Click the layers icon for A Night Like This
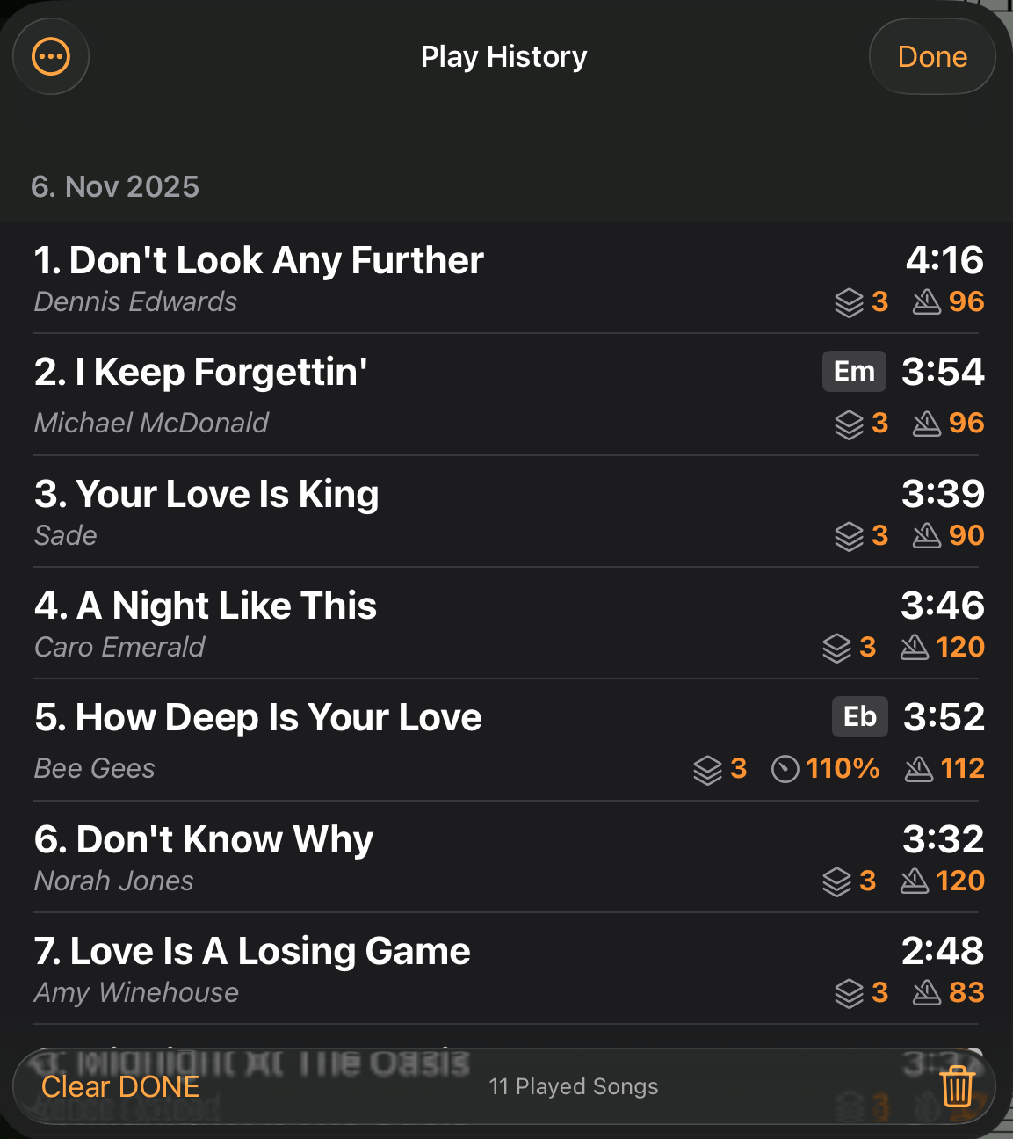This screenshot has height=1139, width=1013. click(x=836, y=648)
